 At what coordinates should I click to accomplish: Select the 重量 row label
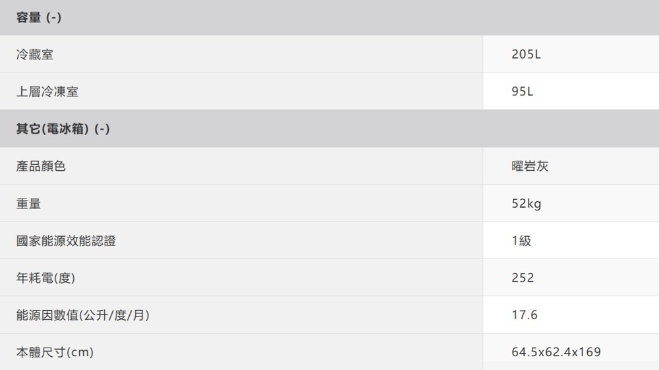tap(28, 204)
